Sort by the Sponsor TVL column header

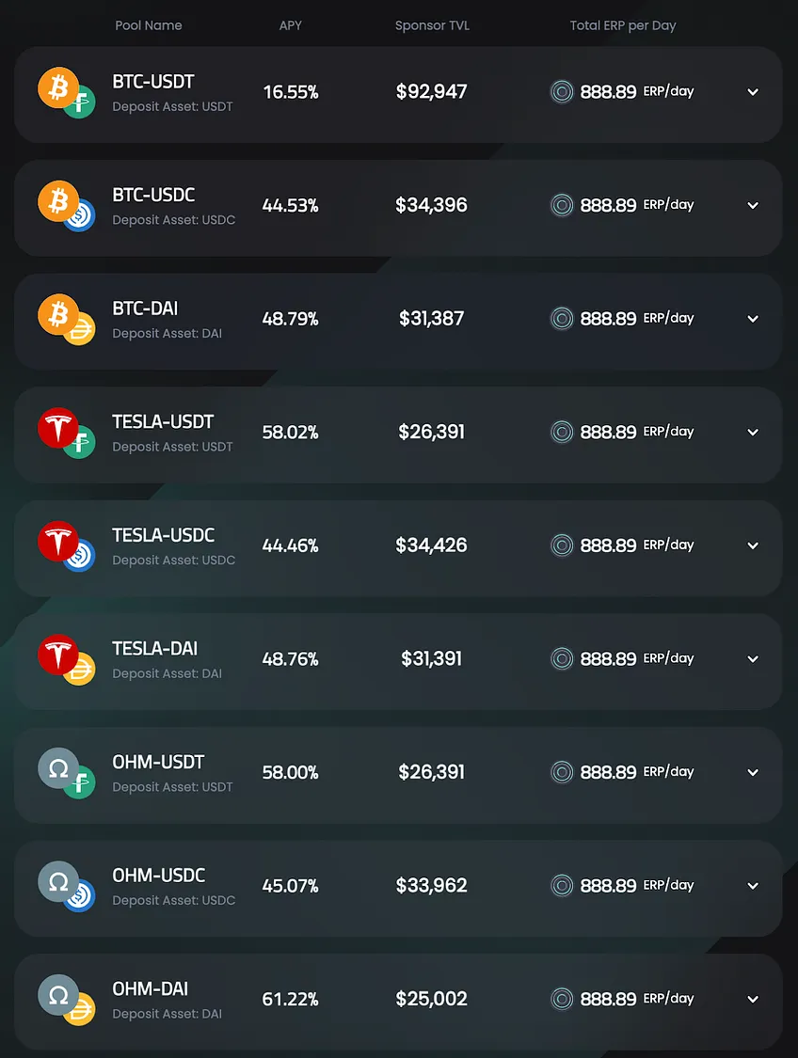[x=432, y=25]
